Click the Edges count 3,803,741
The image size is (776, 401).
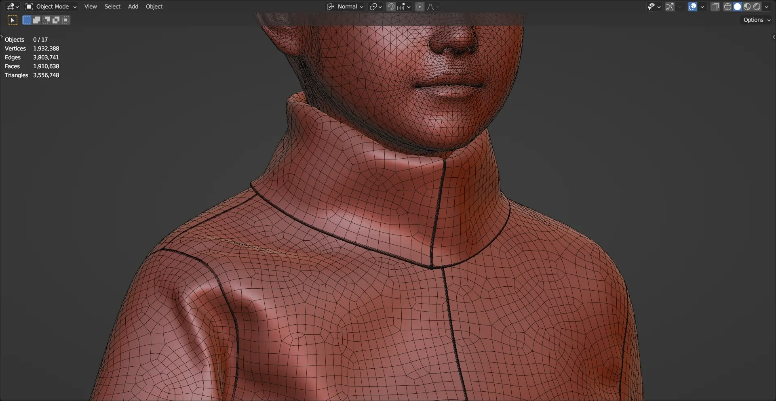(x=46, y=57)
